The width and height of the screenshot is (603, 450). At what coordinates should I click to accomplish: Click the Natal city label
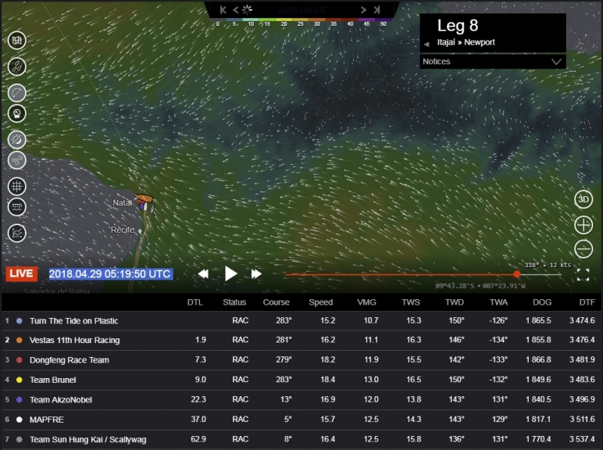[x=123, y=202]
